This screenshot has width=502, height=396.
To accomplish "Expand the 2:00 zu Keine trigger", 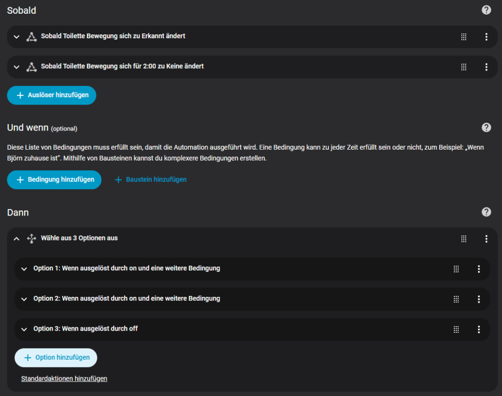I will coord(16,67).
